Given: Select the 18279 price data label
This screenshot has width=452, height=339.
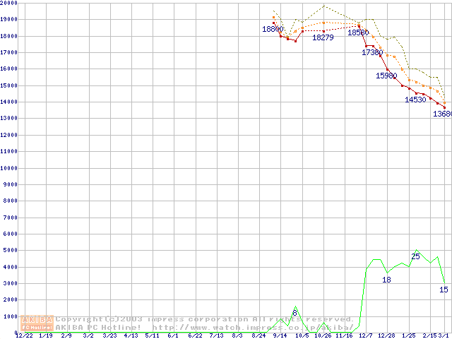Looking at the screenshot, I should (323, 37).
